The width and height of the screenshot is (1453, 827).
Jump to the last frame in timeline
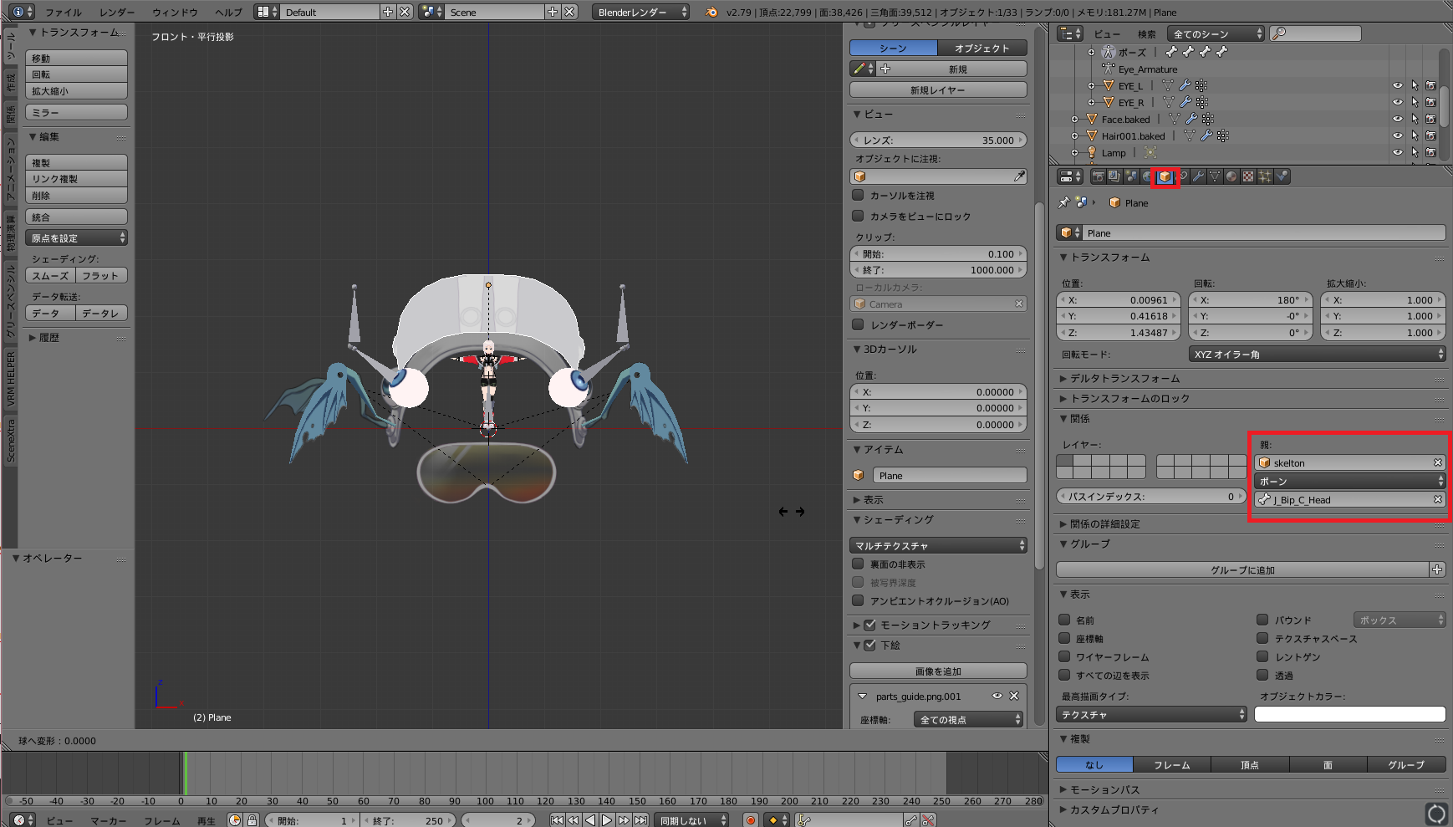coord(640,820)
